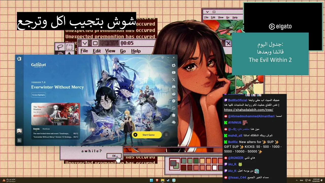
Task: Open the clock showing 12:03 AM
Action: pos(316,180)
